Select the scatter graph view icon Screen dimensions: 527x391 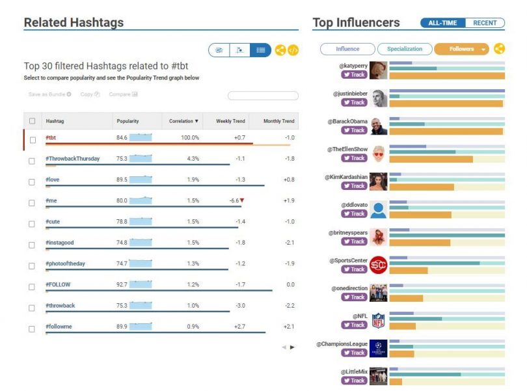point(240,50)
